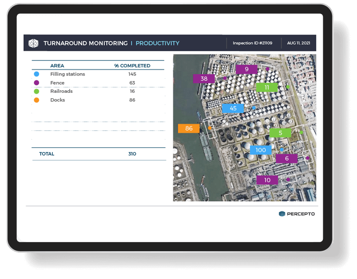Click the purple map marker labeled 6
357x279 pixels.
pos(287,158)
